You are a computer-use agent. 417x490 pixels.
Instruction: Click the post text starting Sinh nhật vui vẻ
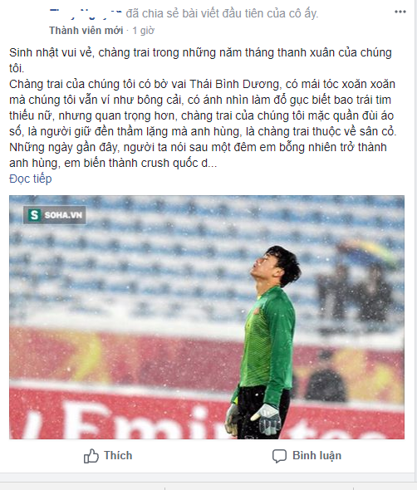[x=200, y=60]
